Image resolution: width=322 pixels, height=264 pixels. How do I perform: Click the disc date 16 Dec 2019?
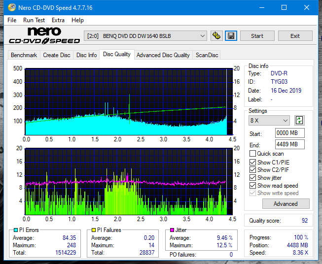(x=286, y=91)
